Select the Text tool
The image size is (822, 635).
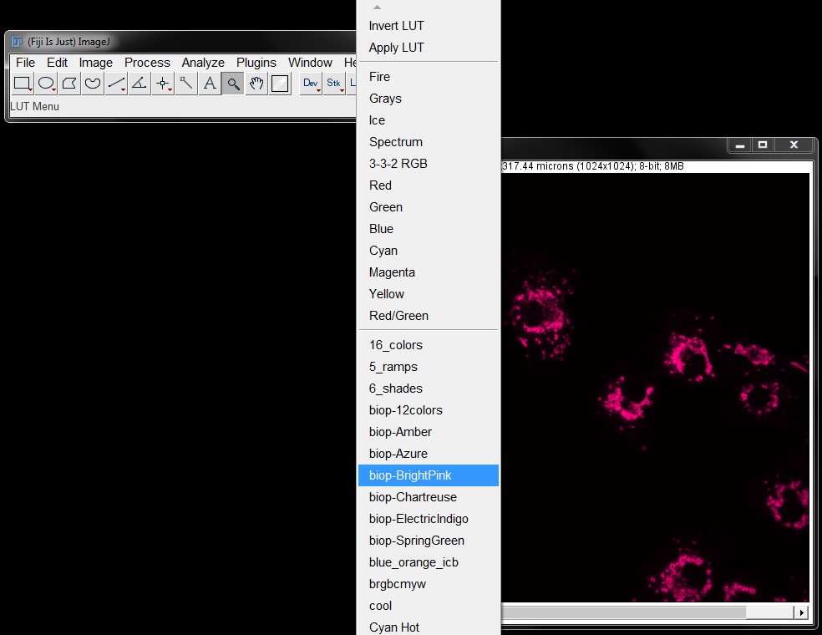tap(210, 84)
